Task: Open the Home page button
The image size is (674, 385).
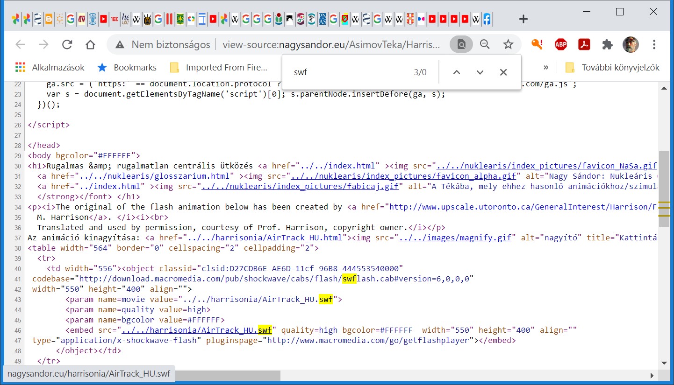Action: click(x=91, y=44)
